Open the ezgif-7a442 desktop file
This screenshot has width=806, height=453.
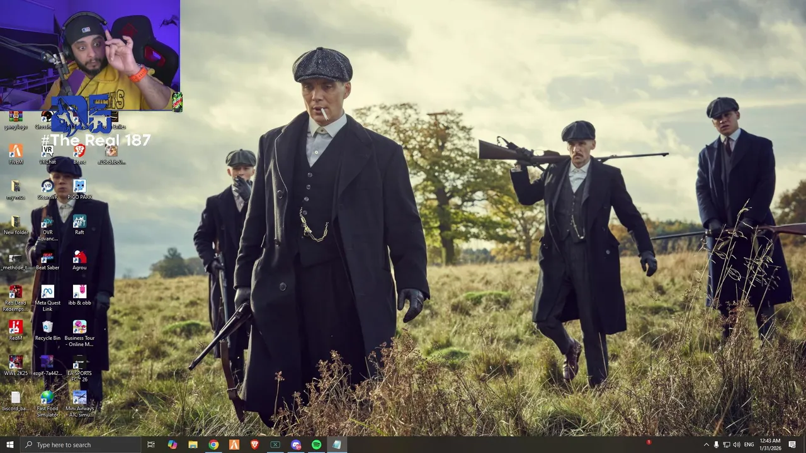[47, 366]
